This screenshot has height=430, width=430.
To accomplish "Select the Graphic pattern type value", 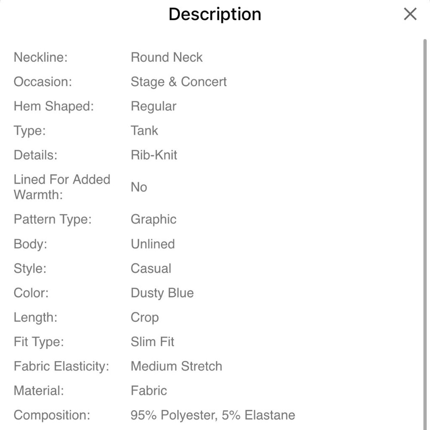I will pos(153,219).
